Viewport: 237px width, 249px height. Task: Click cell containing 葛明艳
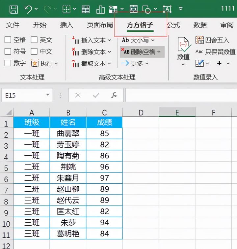68,234
